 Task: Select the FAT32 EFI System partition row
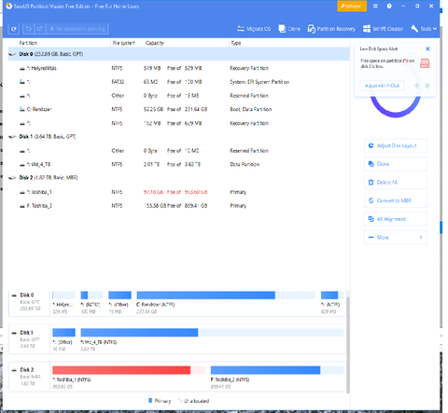[x=179, y=82]
